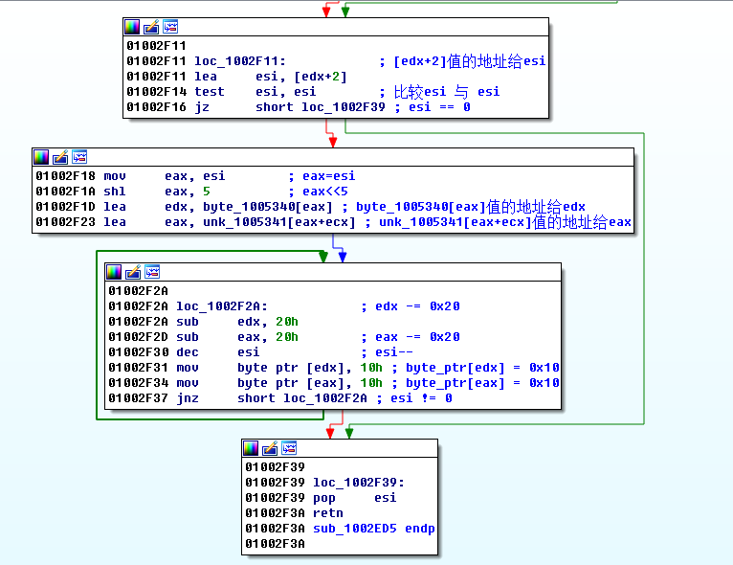Select byte_1005340[eax] operand

click(x=267, y=207)
